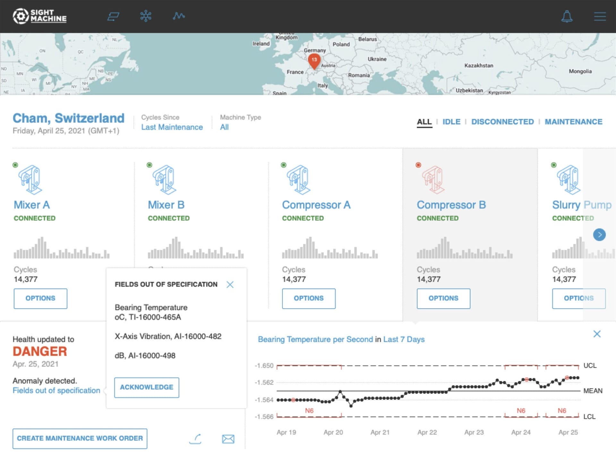Click the Bearing Temperature TI-16000-465A entry
The image size is (616, 461).
tap(151, 312)
